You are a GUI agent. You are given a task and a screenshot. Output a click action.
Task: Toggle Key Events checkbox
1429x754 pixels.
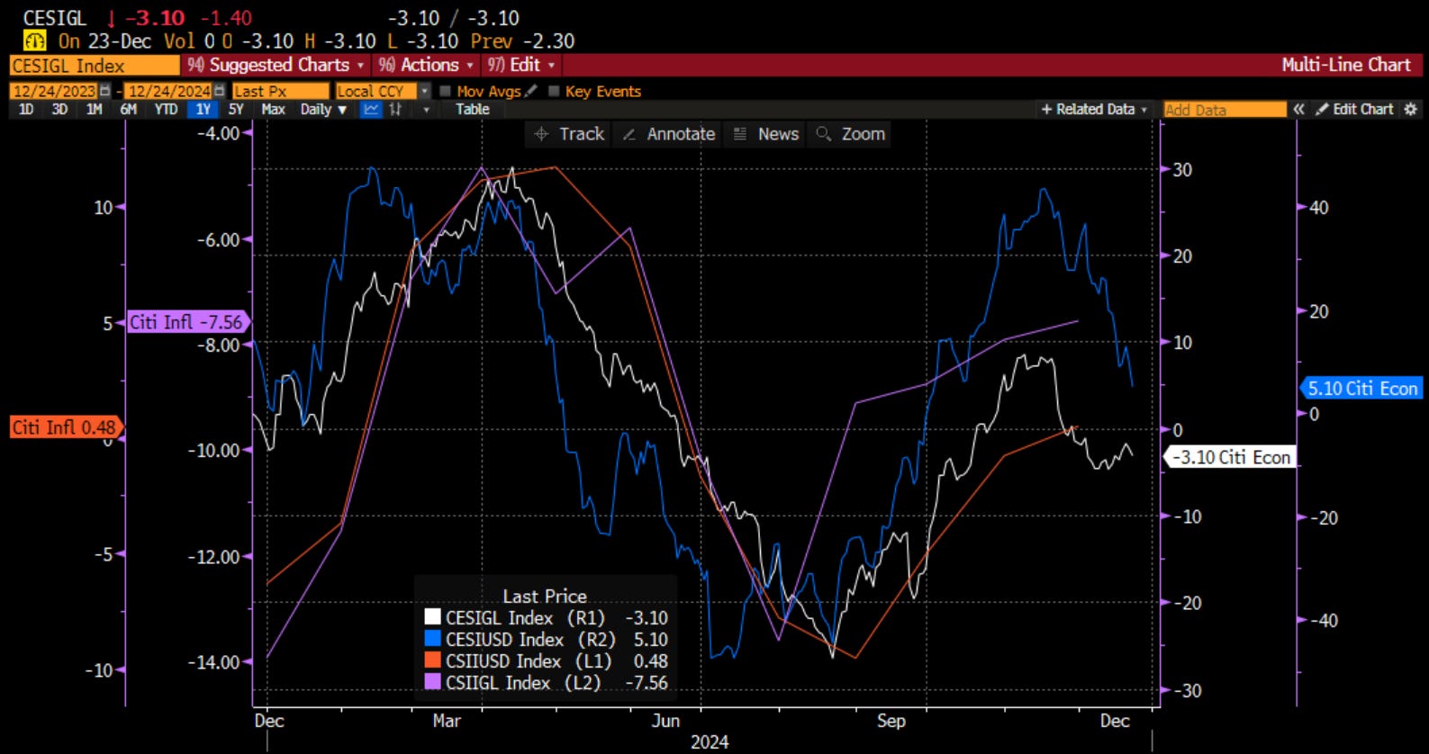point(554,91)
